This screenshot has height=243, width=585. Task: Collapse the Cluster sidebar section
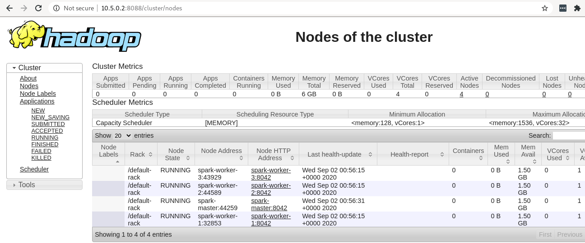coord(44,68)
